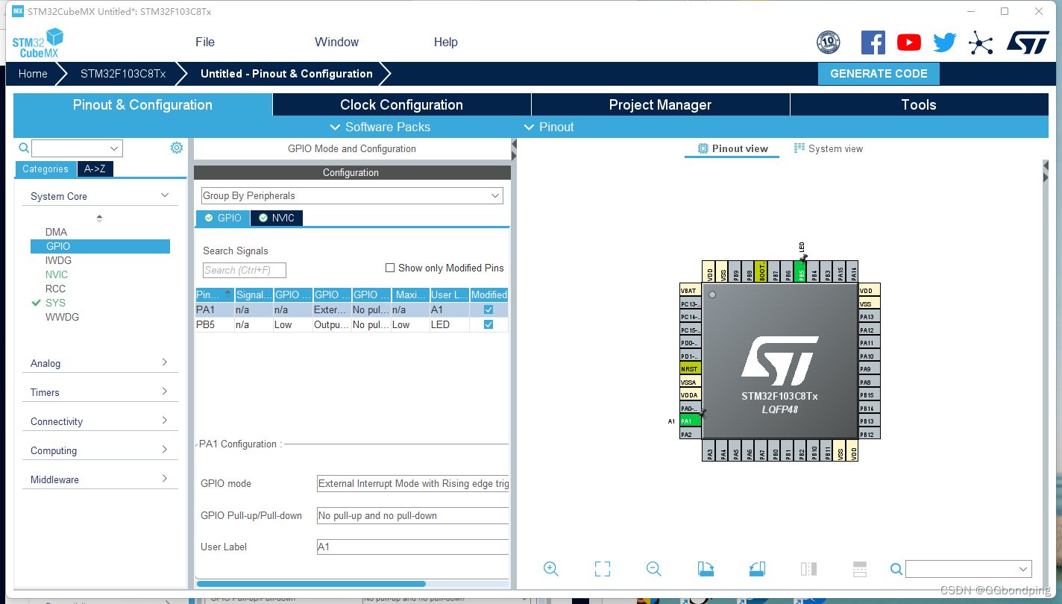1062x604 pixels.
Task: Open the ST community network icon
Action: (x=981, y=43)
